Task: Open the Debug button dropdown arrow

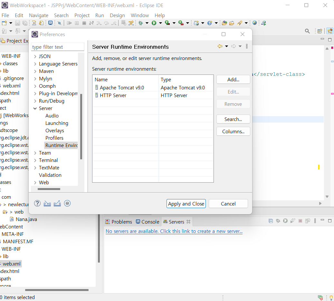Action: [x=147, y=23]
